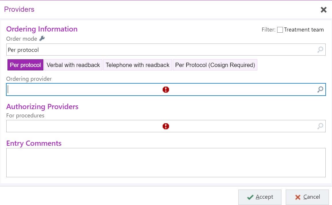Focus the Ordering provider input field
Image resolution: width=332 pixels, height=205 pixels.
click(x=86, y=90)
